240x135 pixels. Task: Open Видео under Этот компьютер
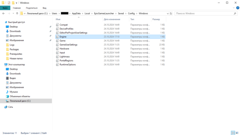[x=13, y=78]
